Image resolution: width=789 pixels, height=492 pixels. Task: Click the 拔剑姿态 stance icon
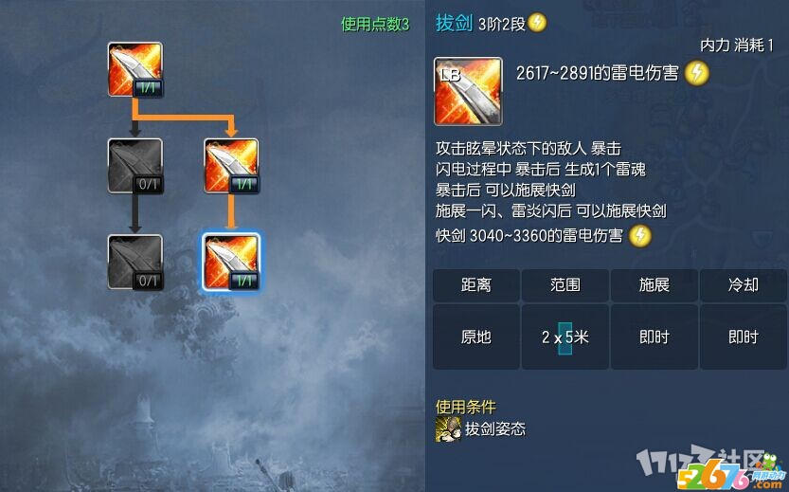tap(448, 429)
